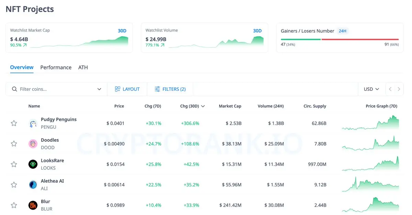Viewport: 412px width, 215px height.
Task: Open the LooksRare eye logo
Action: click(33, 164)
